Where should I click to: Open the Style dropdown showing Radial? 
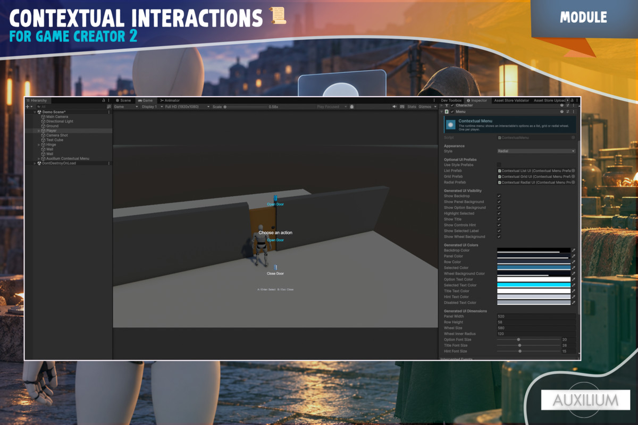pyautogui.click(x=536, y=151)
